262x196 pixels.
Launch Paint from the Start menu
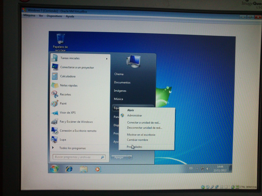tap(63, 104)
